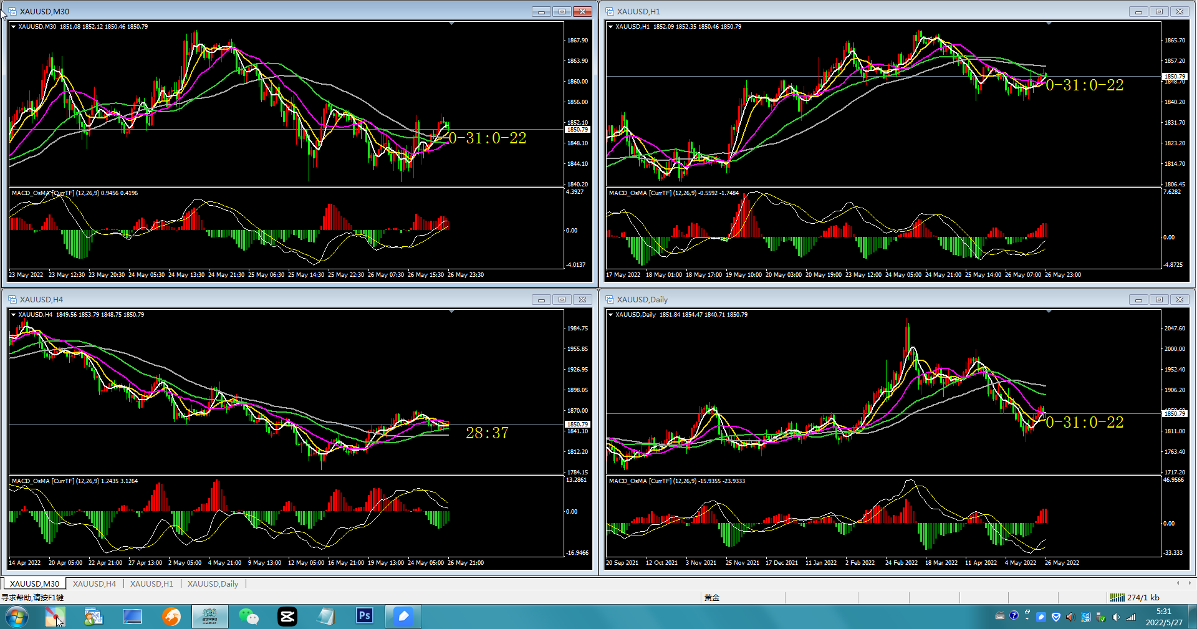Open the tray language bar options arrow
Image resolution: width=1197 pixels, height=629 pixels.
(x=1027, y=619)
